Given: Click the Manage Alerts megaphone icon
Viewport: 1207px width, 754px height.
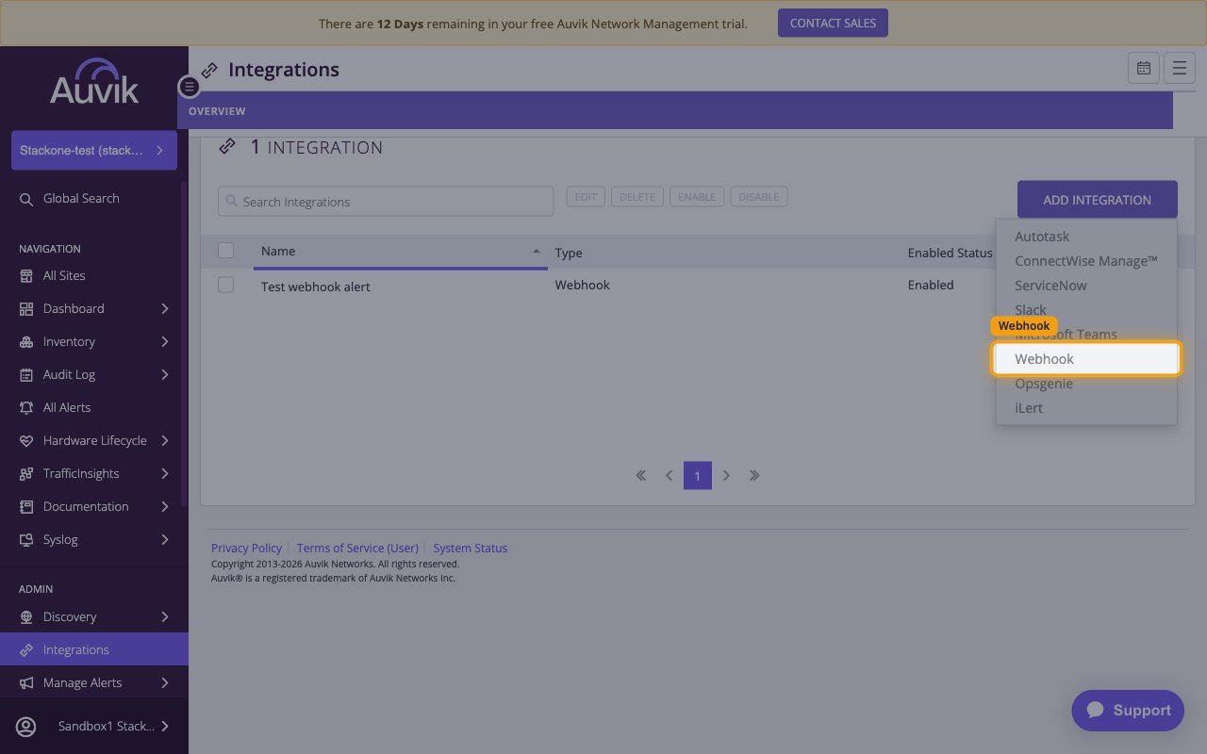Looking at the screenshot, I should pyautogui.click(x=26, y=683).
